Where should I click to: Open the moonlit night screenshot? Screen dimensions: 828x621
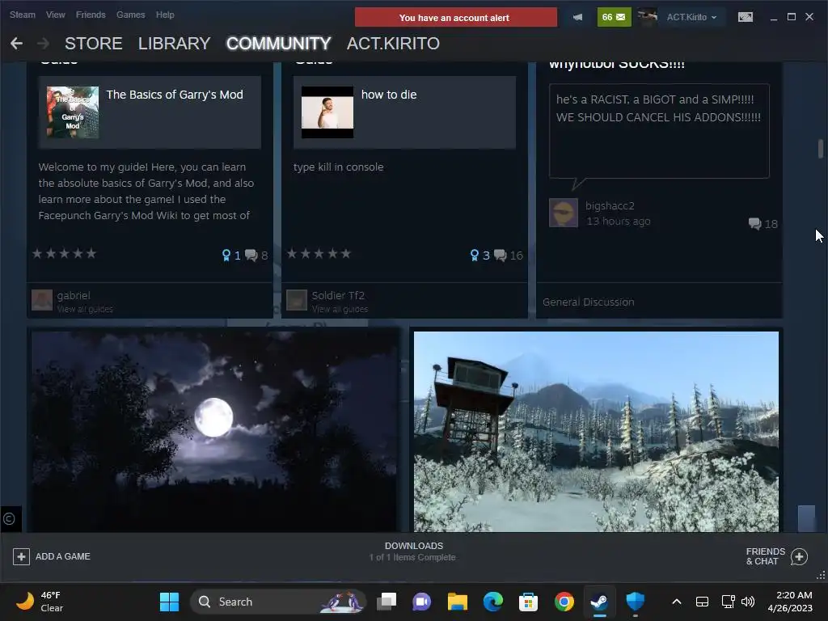pyautogui.click(x=213, y=432)
